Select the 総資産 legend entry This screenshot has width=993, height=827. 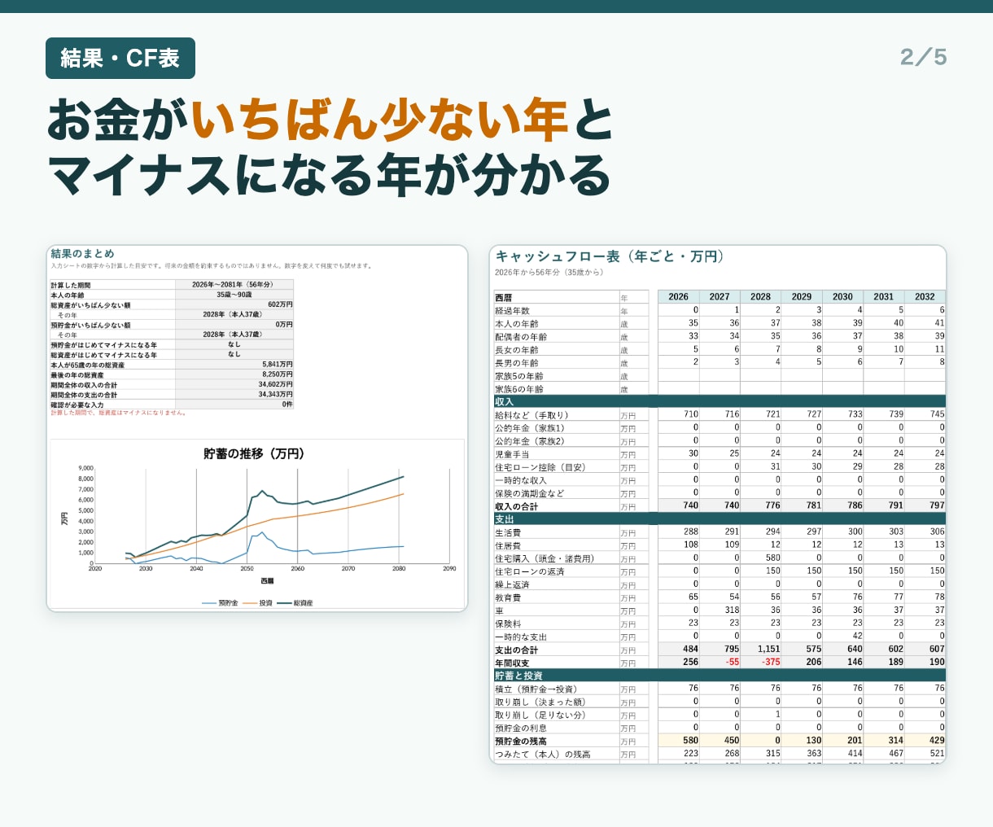[x=295, y=603]
